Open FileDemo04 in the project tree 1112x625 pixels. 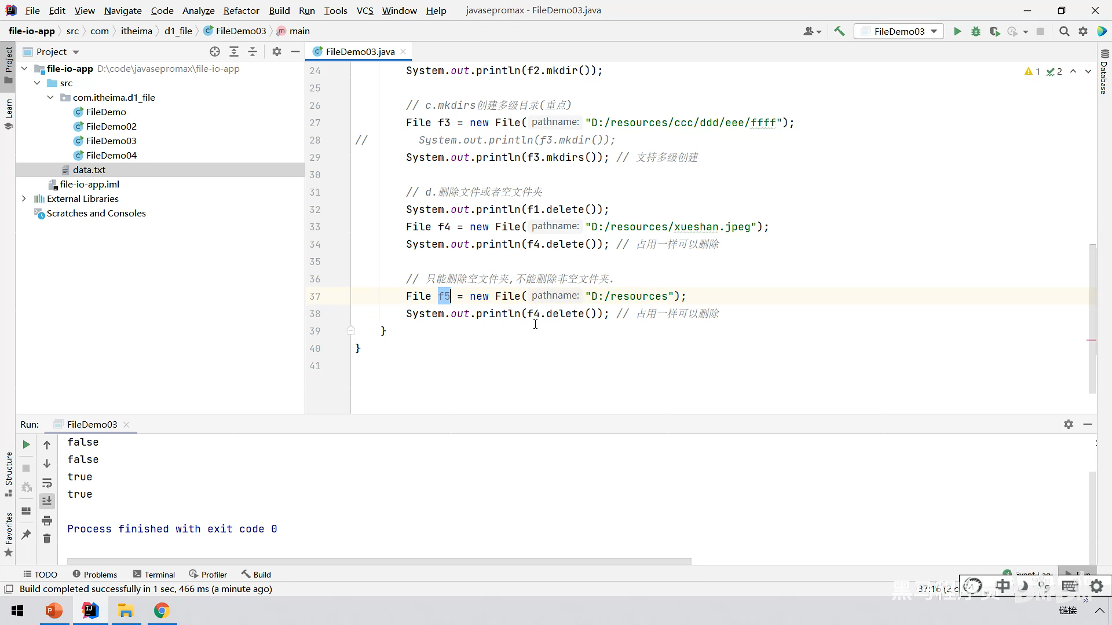[111, 155]
